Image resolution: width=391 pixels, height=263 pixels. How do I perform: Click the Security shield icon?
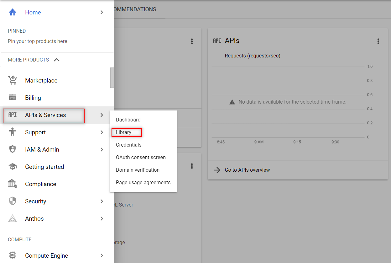click(13, 201)
